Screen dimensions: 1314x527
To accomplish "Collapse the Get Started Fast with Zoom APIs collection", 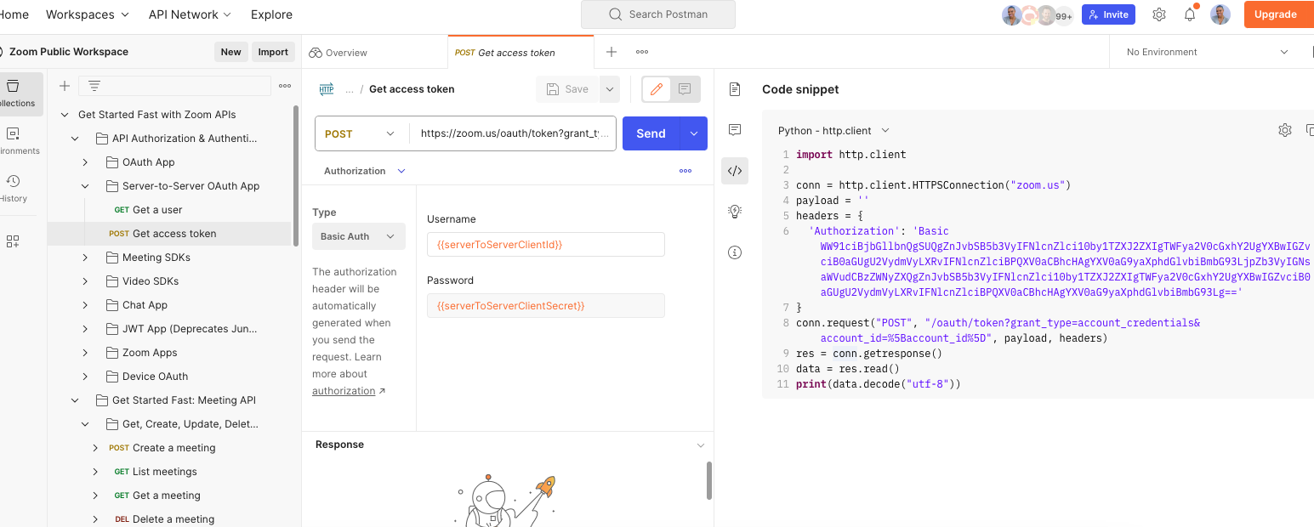I will coord(65,115).
